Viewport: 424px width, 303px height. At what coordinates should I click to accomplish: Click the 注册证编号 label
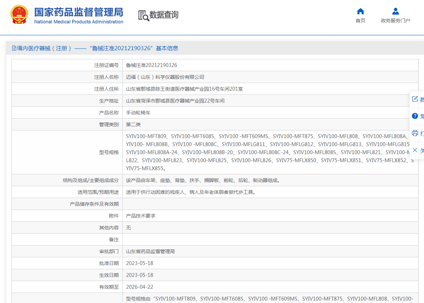[x=106, y=65]
